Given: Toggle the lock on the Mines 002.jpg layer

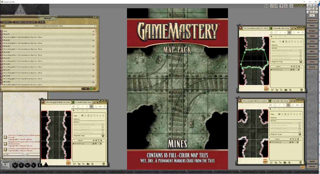Looking at the screenshot, I should click(x=298, y=142).
